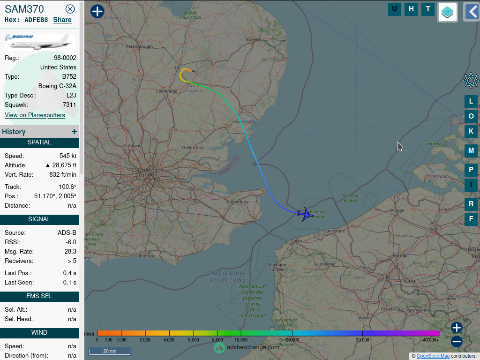Click the altitude value 28,675 ft

pyautogui.click(x=64, y=165)
